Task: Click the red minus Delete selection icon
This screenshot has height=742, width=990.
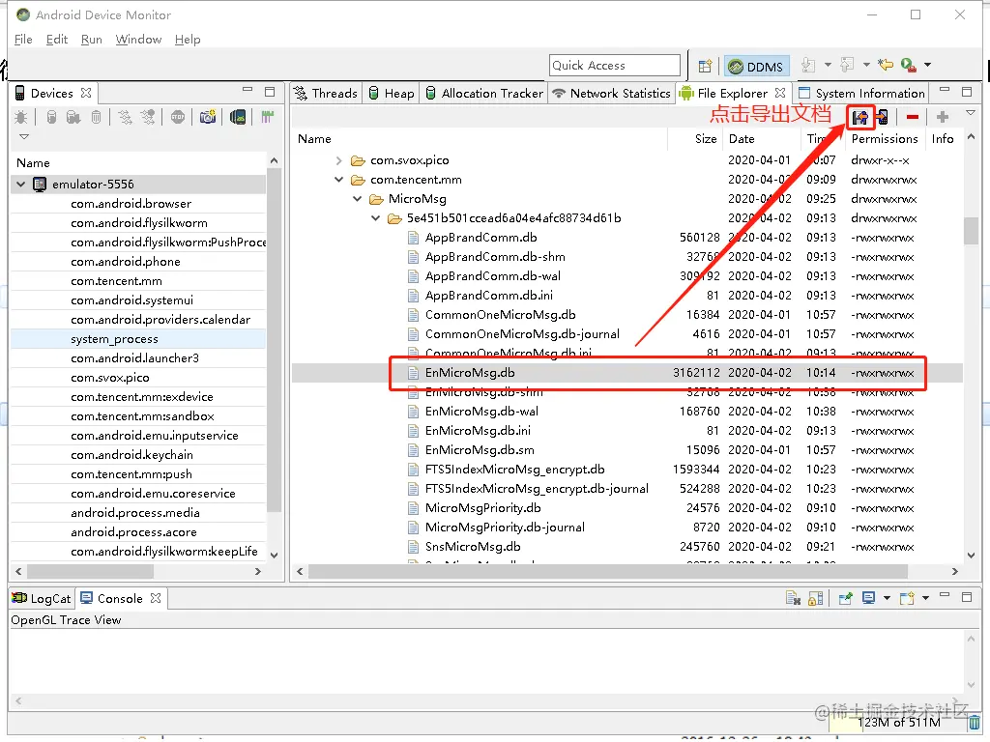Action: click(913, 117)
